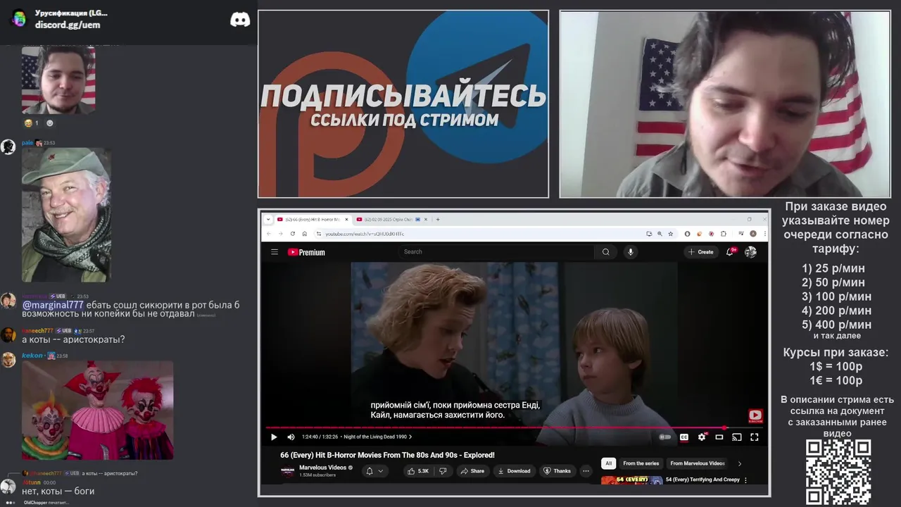Click the site info icon beside the URL
The height and width of the screenshot is (507, 901).
[318, 234]
